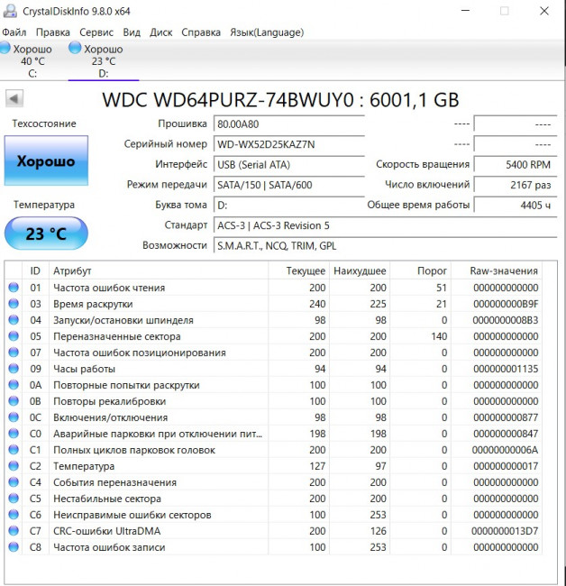Screen dimensions: 566x586
Task: Click the Интерфейс field USB (Serial ATA)
Action: pos(288,164)
